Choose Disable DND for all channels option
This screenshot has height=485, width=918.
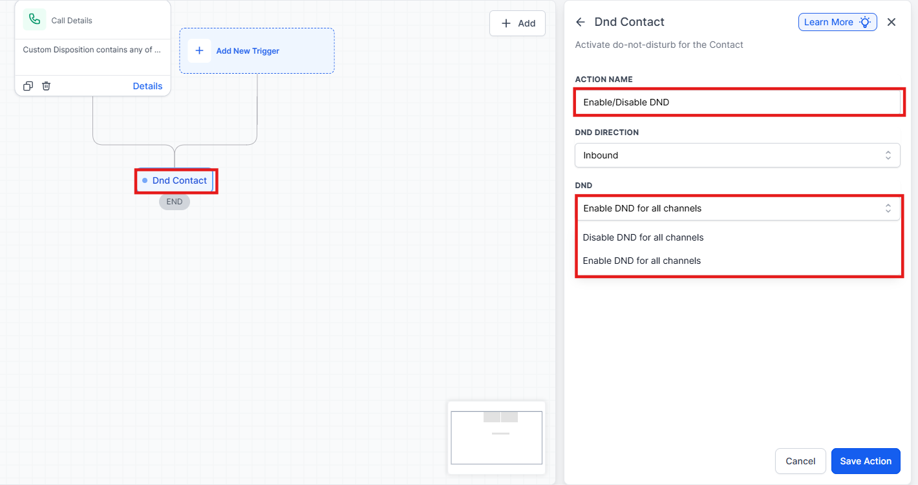click(643, 237)
